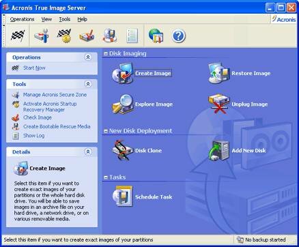Click icon next to Manage Acronis Secure Zone link

pyautogui.click(x=16, y=95)
